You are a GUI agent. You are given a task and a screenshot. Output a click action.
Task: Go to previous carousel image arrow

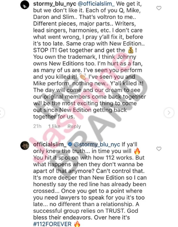(2, 112)
